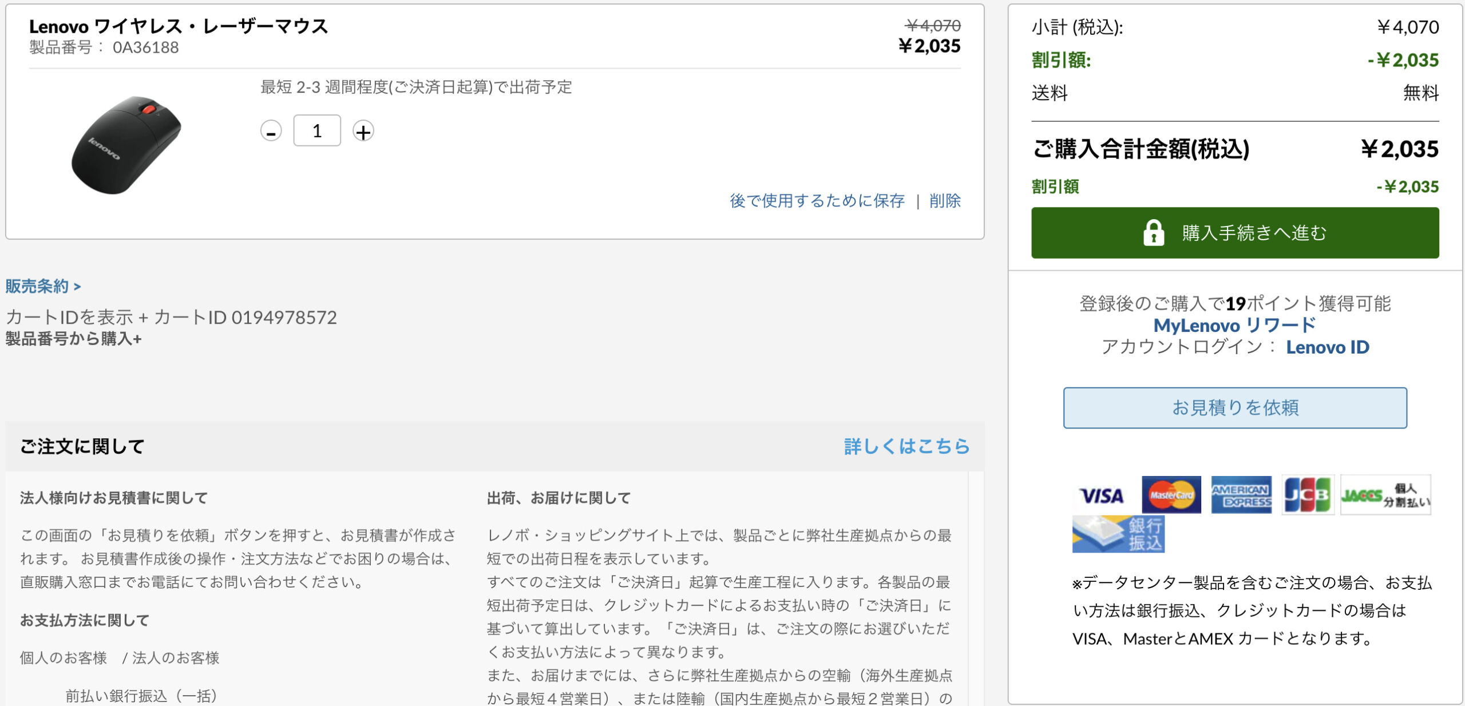The height and width of the screenshot is (706, 1465).
Task: Click the 法人様向けお見積書に関して heading
Action: tap(113, 498)
